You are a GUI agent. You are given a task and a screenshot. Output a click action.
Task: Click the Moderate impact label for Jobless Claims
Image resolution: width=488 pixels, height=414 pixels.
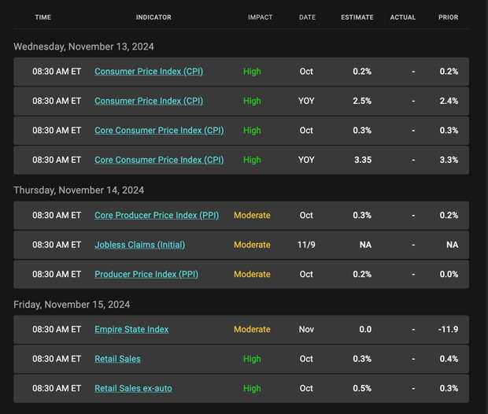pos(252,245)
